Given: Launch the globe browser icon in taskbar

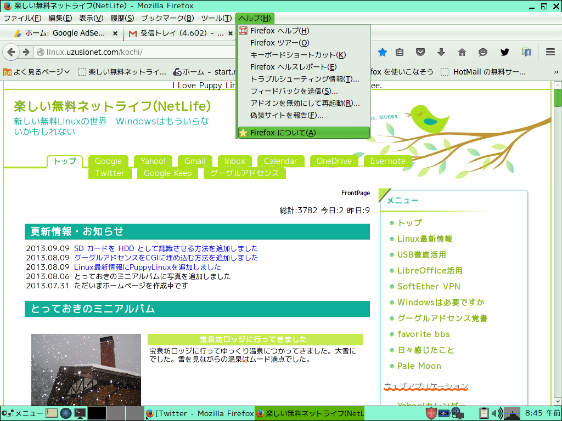Looking at the screenshot, I should (66, 413).
